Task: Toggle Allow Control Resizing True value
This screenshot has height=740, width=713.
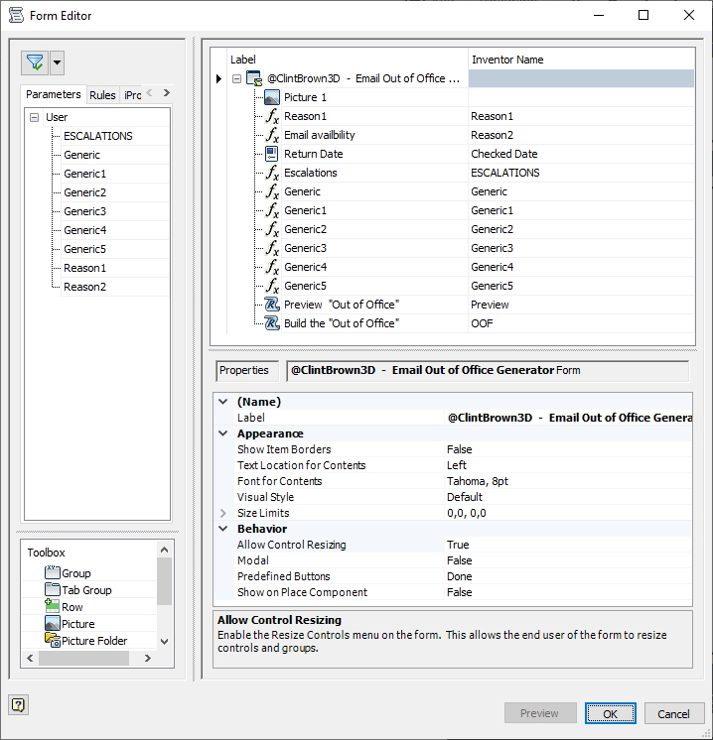Action: (x=568, y=545)
